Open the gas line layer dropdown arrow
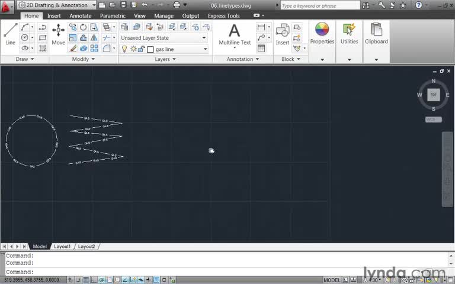Viewport: 455px width, 284px height. pos(205,49)
